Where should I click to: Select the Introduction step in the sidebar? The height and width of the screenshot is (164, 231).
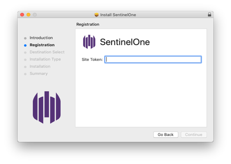pyautogui.click(x=41, y=38)
